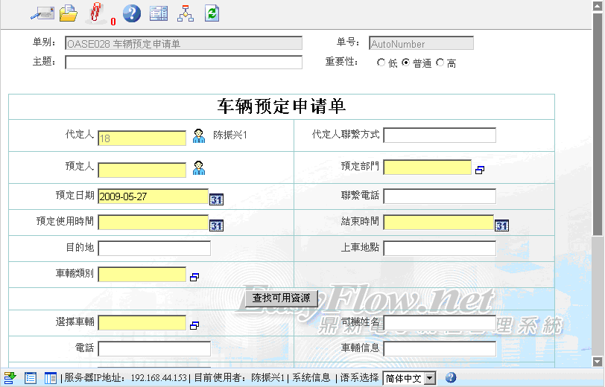This screenshot has width=605, height=387.
Task: Open the 車輛類別 selection popup icon
Action: point(194,277)
